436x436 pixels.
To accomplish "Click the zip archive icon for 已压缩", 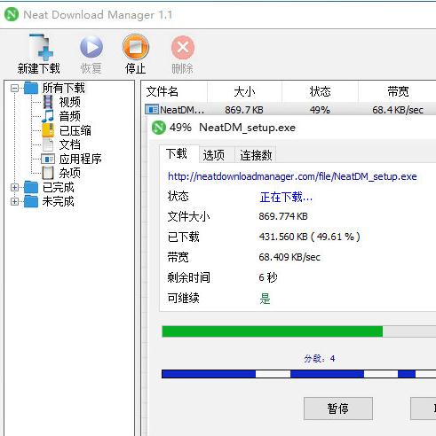I will click(48, 130).
